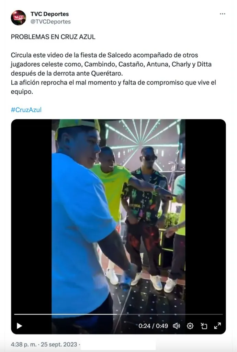Click the TVC Deportes display name
Viewport: 237px width, 352px height.
tap(50, 14)
